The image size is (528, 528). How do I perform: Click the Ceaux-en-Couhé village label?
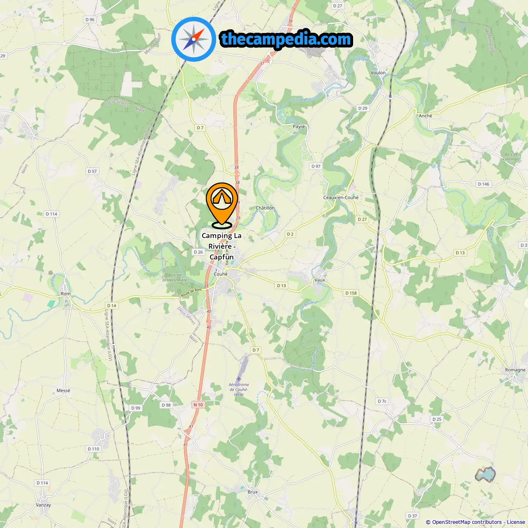coord(341,197)
